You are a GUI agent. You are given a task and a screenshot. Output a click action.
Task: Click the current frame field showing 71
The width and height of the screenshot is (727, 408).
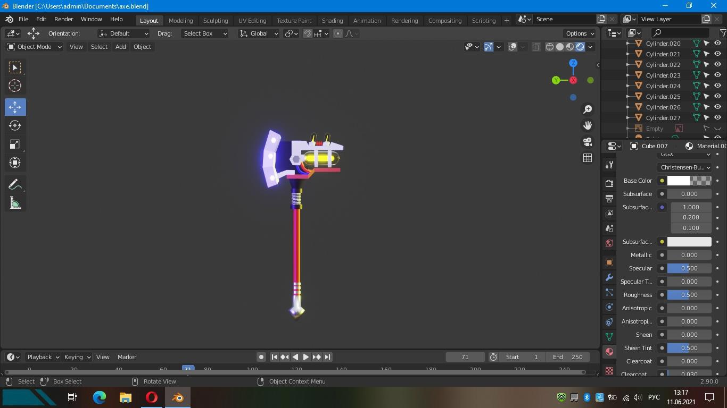(465, 357)
